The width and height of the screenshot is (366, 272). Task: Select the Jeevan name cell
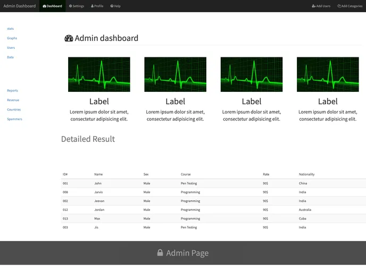(99, 201)
